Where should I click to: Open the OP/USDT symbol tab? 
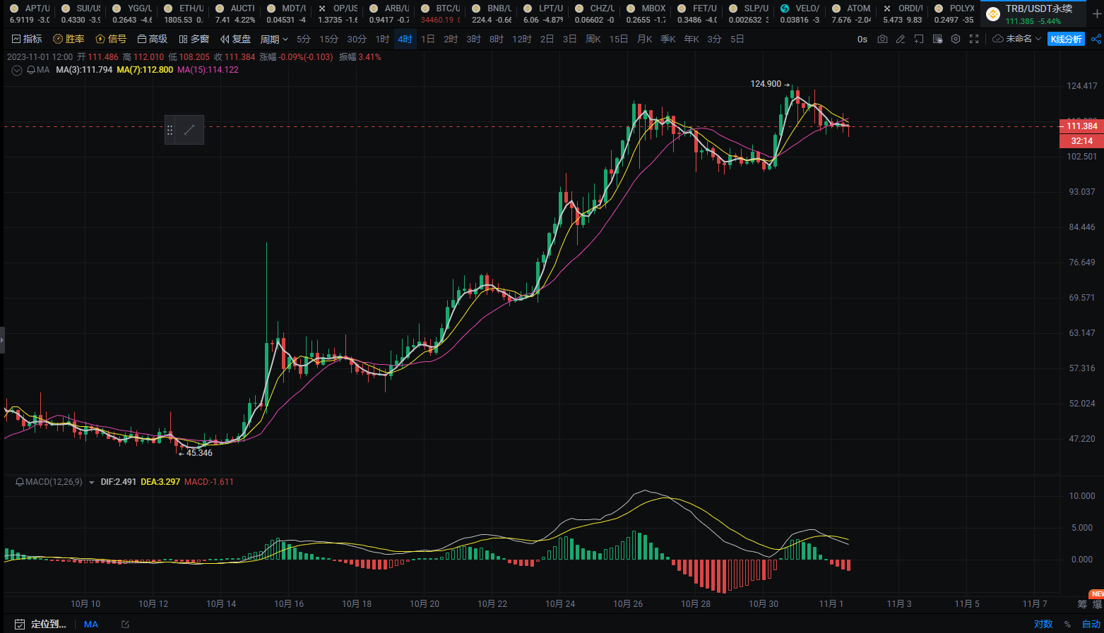338,13
